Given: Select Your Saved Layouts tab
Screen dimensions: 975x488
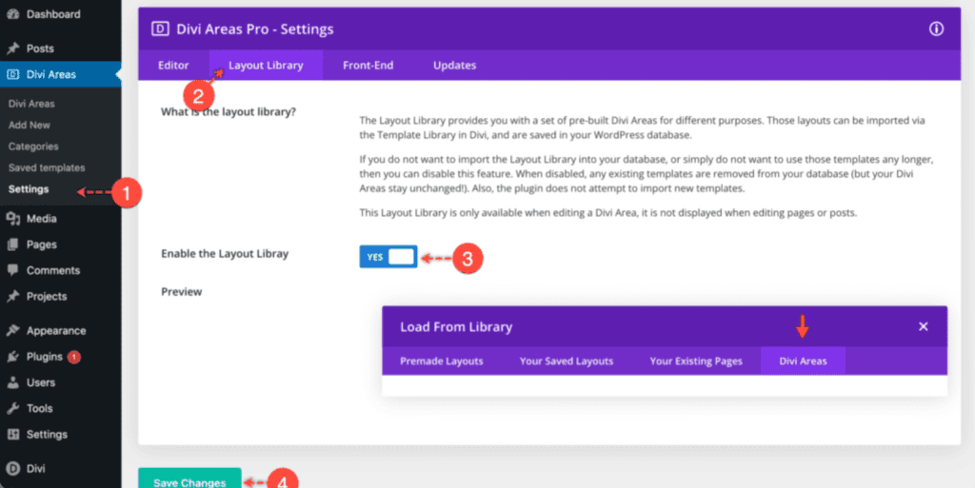Looking at the screenshot, I should click(567, 361).
